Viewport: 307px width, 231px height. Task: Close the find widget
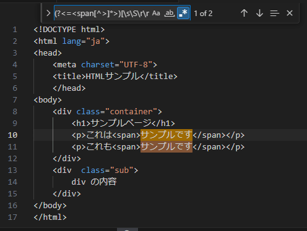(290, 13)
